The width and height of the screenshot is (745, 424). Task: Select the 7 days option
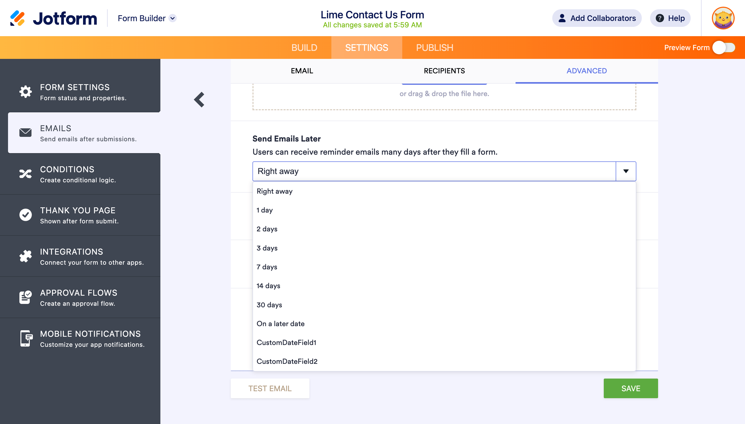pos(267,267)
